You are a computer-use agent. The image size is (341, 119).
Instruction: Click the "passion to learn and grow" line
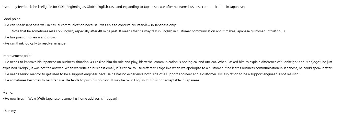[x=29, y=37]
